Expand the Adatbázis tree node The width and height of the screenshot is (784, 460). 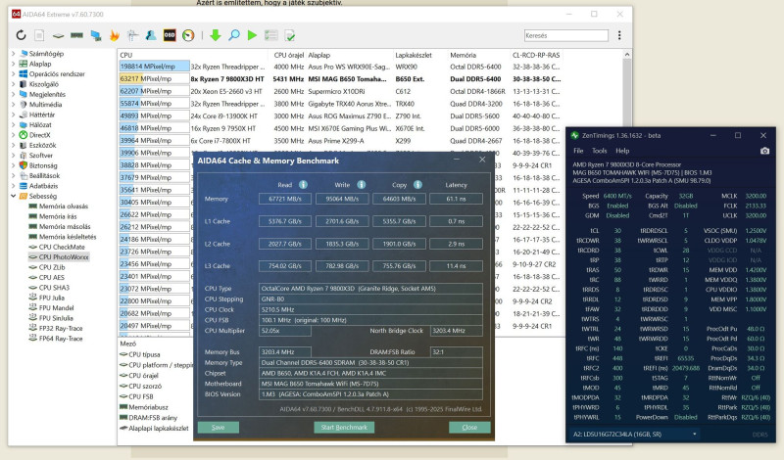tap(14, 186)
